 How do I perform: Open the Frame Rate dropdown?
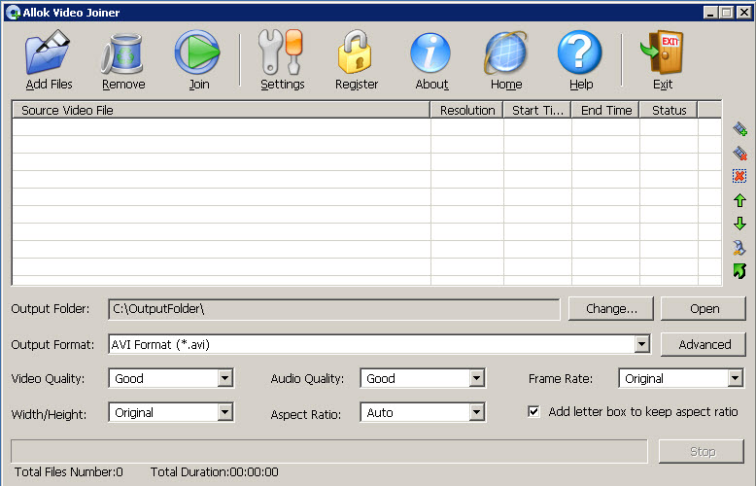735,378
